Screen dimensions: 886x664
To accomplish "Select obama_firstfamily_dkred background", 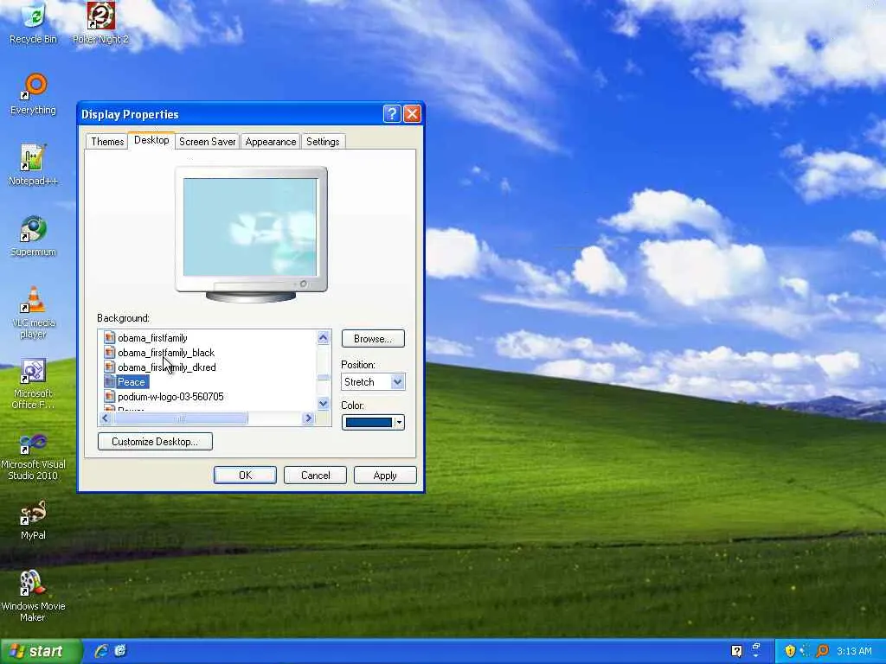I will click(x=167, y=367).
